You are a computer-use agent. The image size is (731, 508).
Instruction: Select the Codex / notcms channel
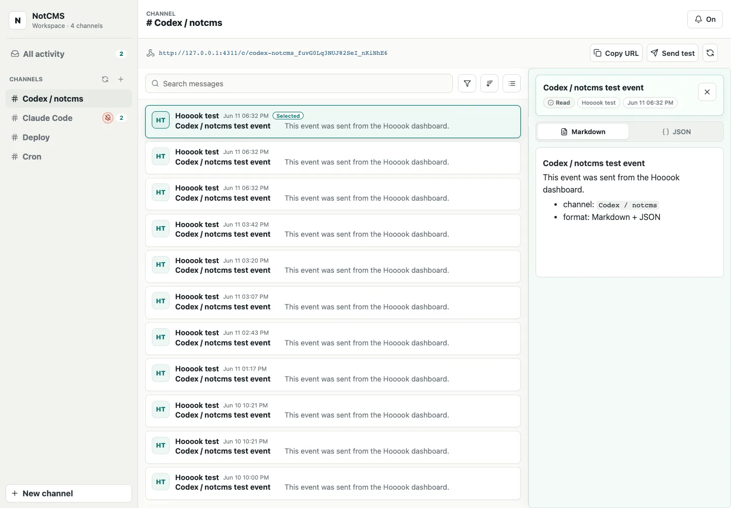click(x=69, y=99)
